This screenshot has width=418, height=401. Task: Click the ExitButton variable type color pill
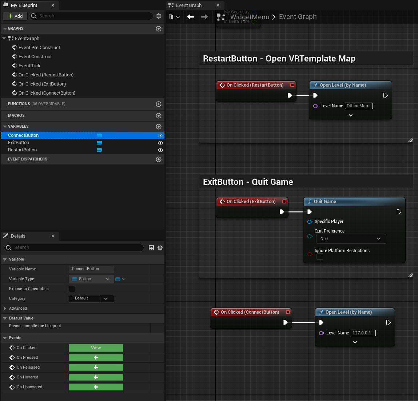tap(99, 143)
